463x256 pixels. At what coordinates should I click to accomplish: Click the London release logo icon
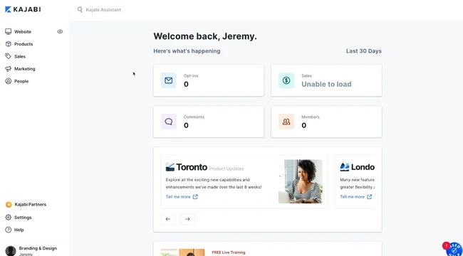[x=344, y=167]
